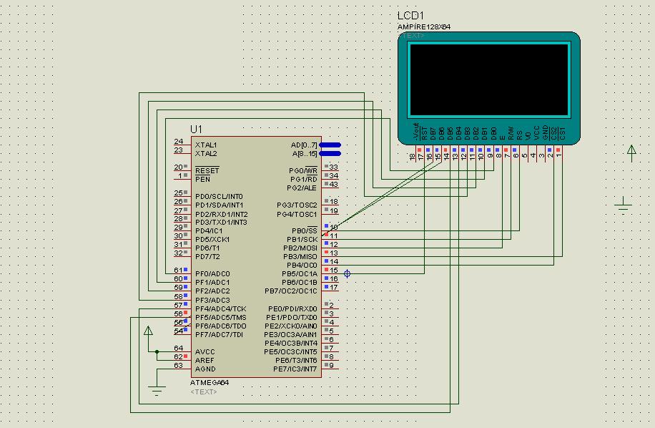Click the red state marker on pin 15
This screenshot has width=655, height=428.
click(x=326, y=270)
